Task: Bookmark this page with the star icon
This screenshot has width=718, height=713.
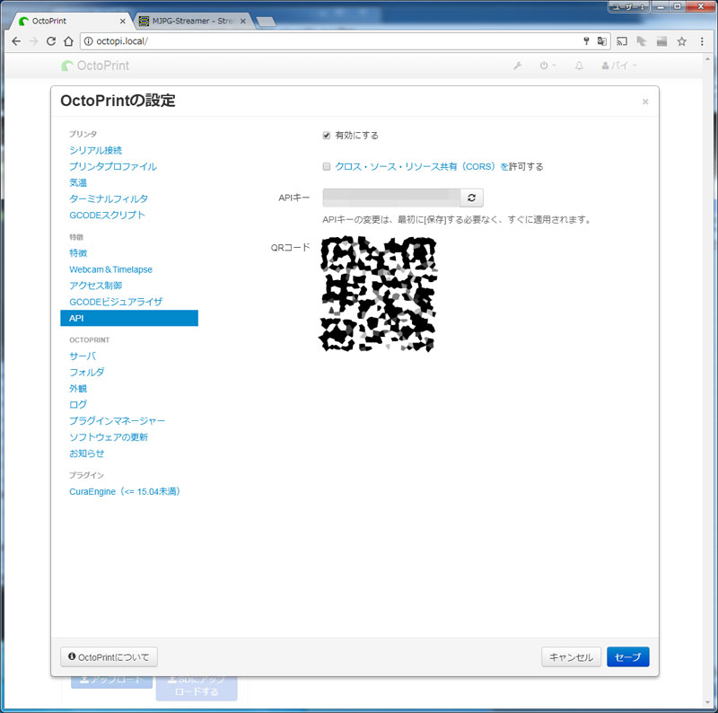Action: (682, 41)
